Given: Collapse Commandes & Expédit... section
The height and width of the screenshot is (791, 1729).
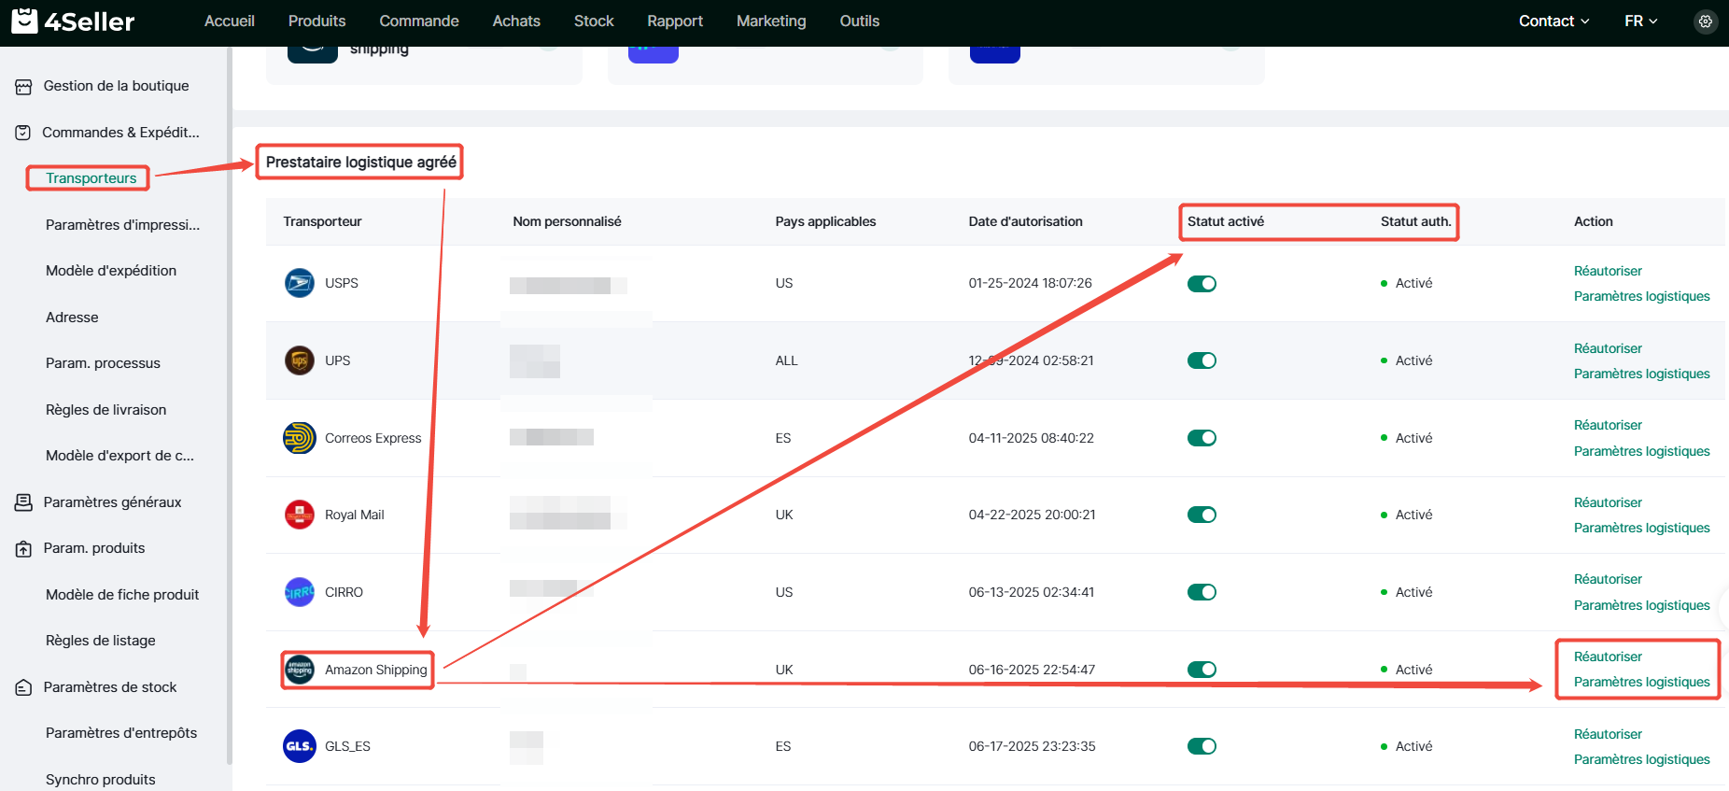Looking at the screenshot, I should [x=120, y=133].
